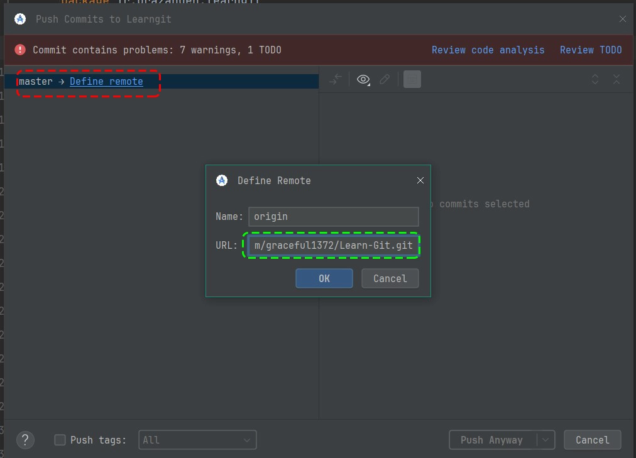
Task: Click the red commit problems warning icon
Action: point(20,50)
